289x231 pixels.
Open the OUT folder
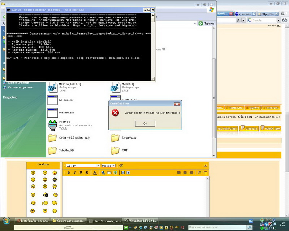[x=115, y=151]
